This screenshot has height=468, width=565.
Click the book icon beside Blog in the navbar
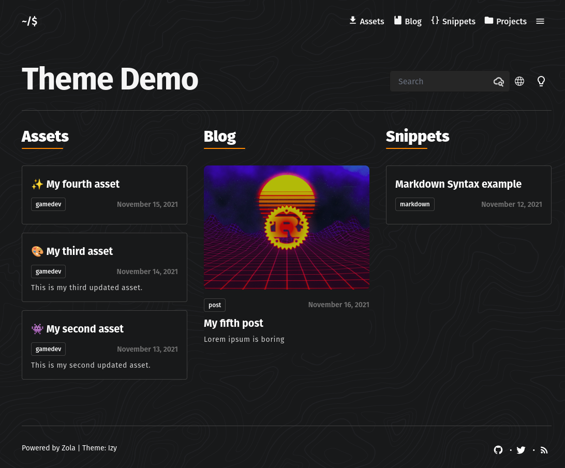pyautogui.click(x=398, y=21)
